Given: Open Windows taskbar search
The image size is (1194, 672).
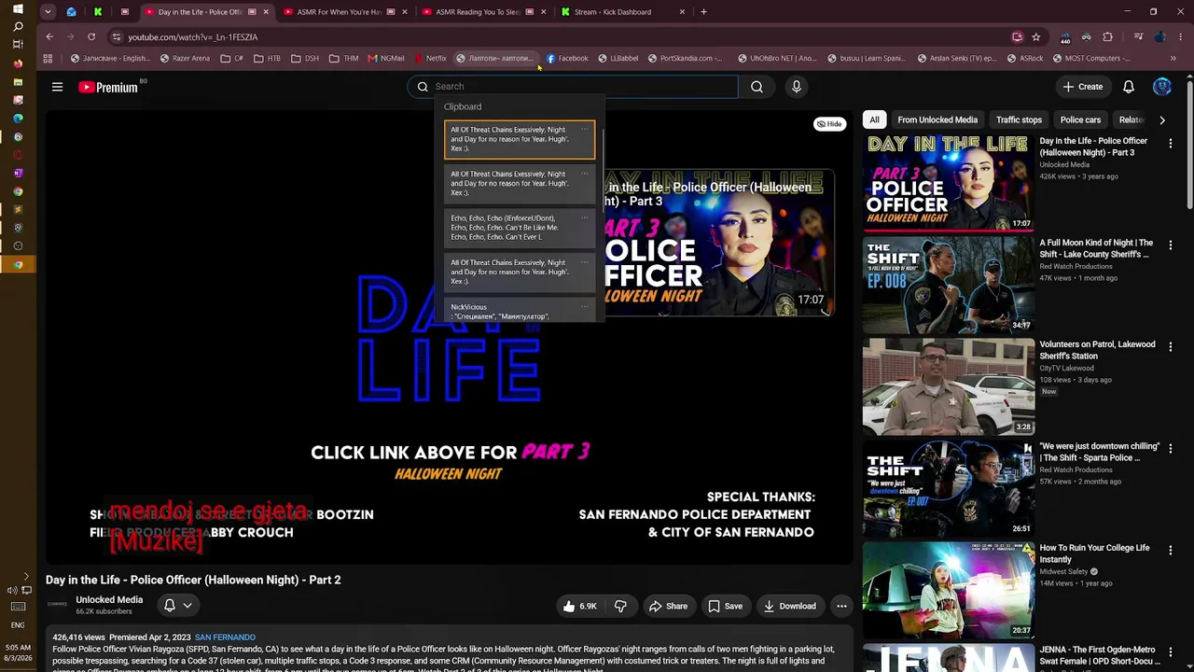Looking at the screenshot, I should (18, 26).
